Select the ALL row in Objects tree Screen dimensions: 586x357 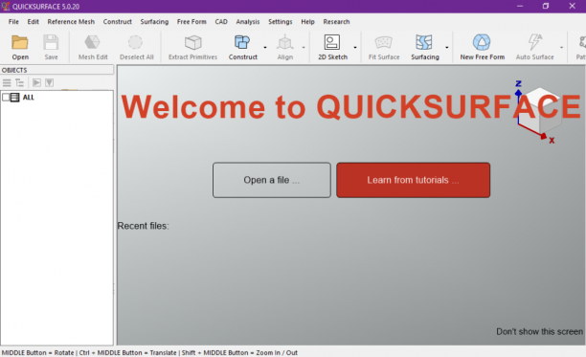click(x=56, y=98)
